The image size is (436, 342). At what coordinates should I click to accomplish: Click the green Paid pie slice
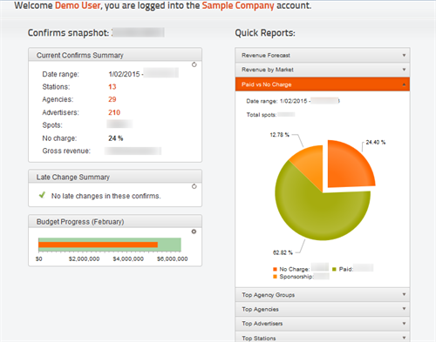[x=320, y=211]
